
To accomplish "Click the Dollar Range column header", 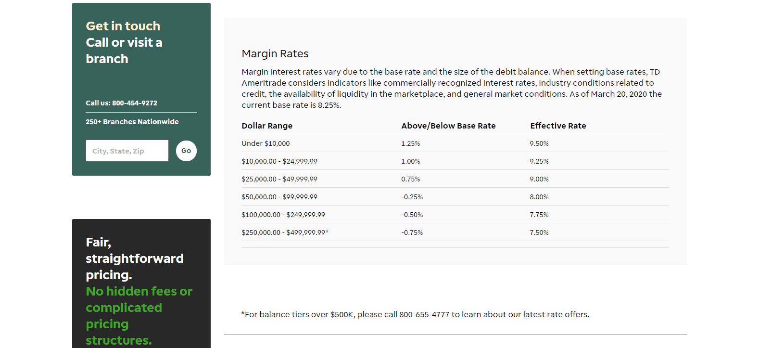I will point(267,126).
